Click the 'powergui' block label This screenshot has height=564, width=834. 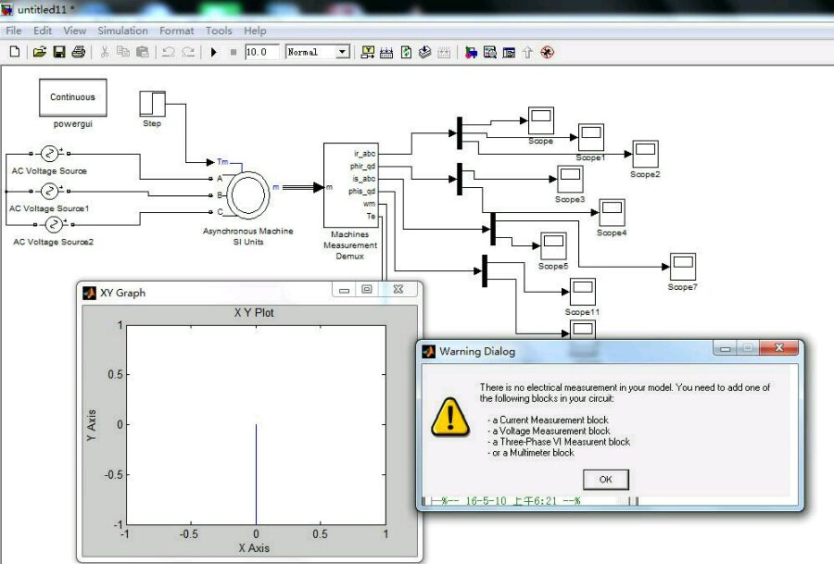(73, 124)
